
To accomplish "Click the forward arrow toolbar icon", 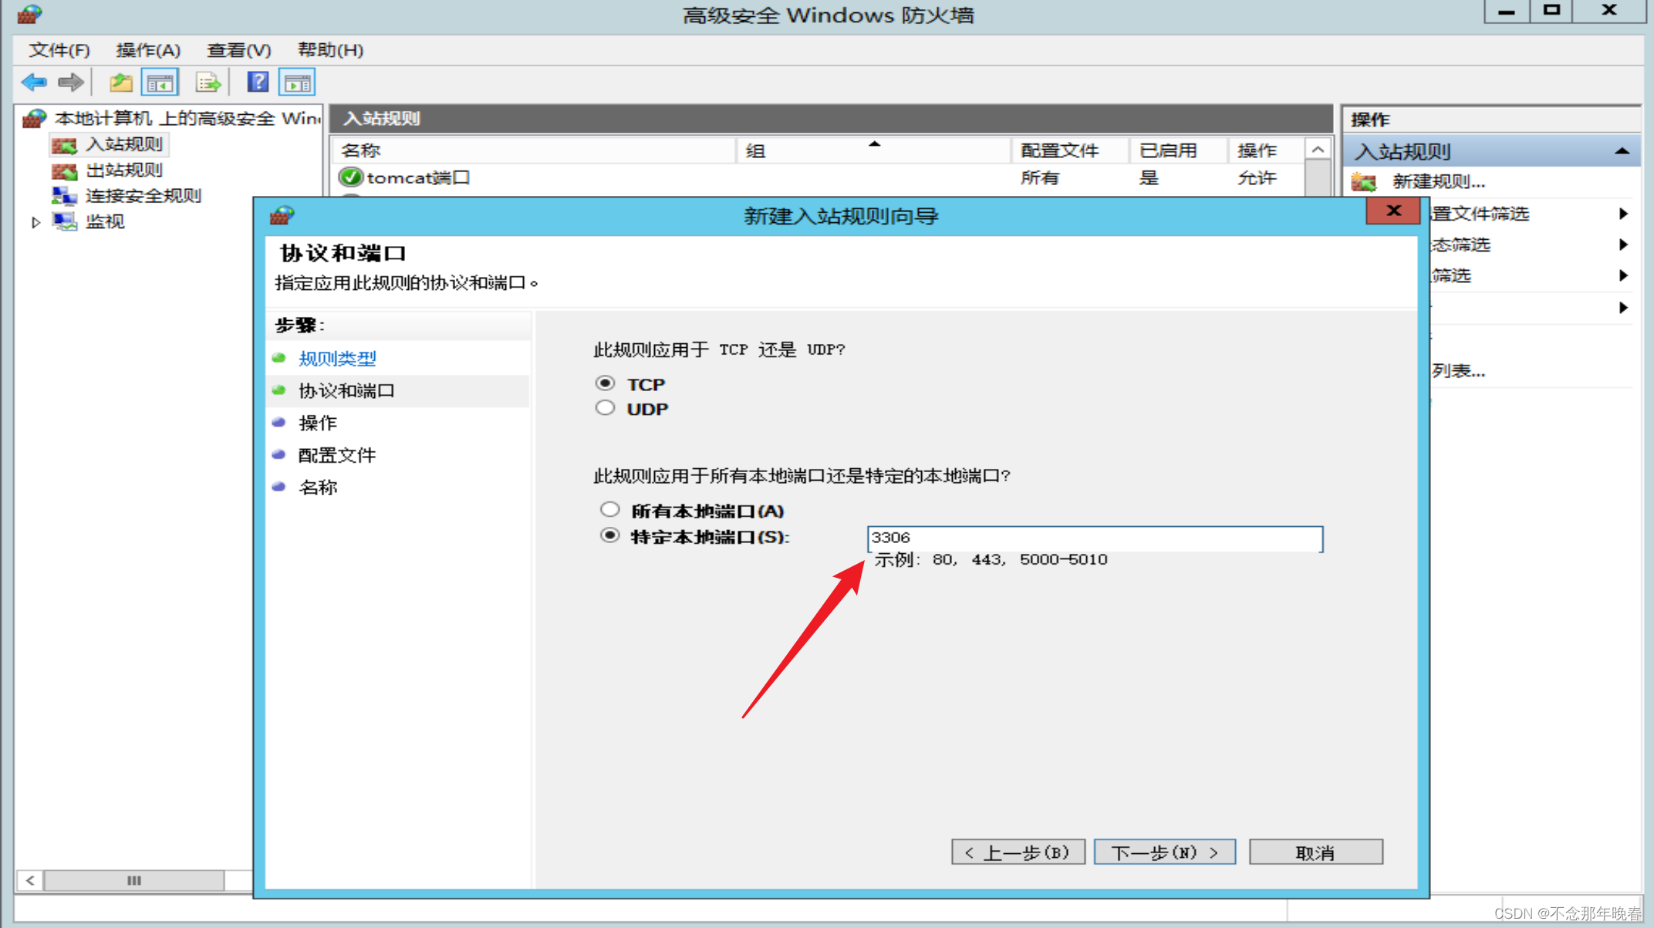I will pyautogui.click(x=71, y=82).
